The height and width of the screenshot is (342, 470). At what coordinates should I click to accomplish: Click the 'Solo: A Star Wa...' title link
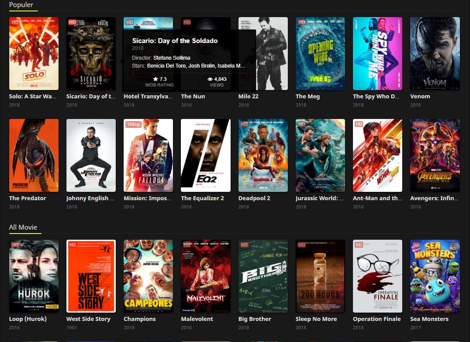33,96
